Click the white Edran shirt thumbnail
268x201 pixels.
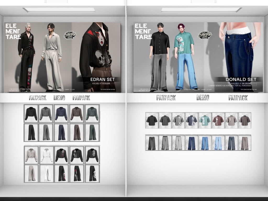(x=46, y=155)
